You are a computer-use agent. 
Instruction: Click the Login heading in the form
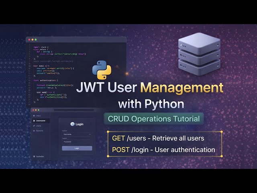pyautogui.click(x=80, y=124)
